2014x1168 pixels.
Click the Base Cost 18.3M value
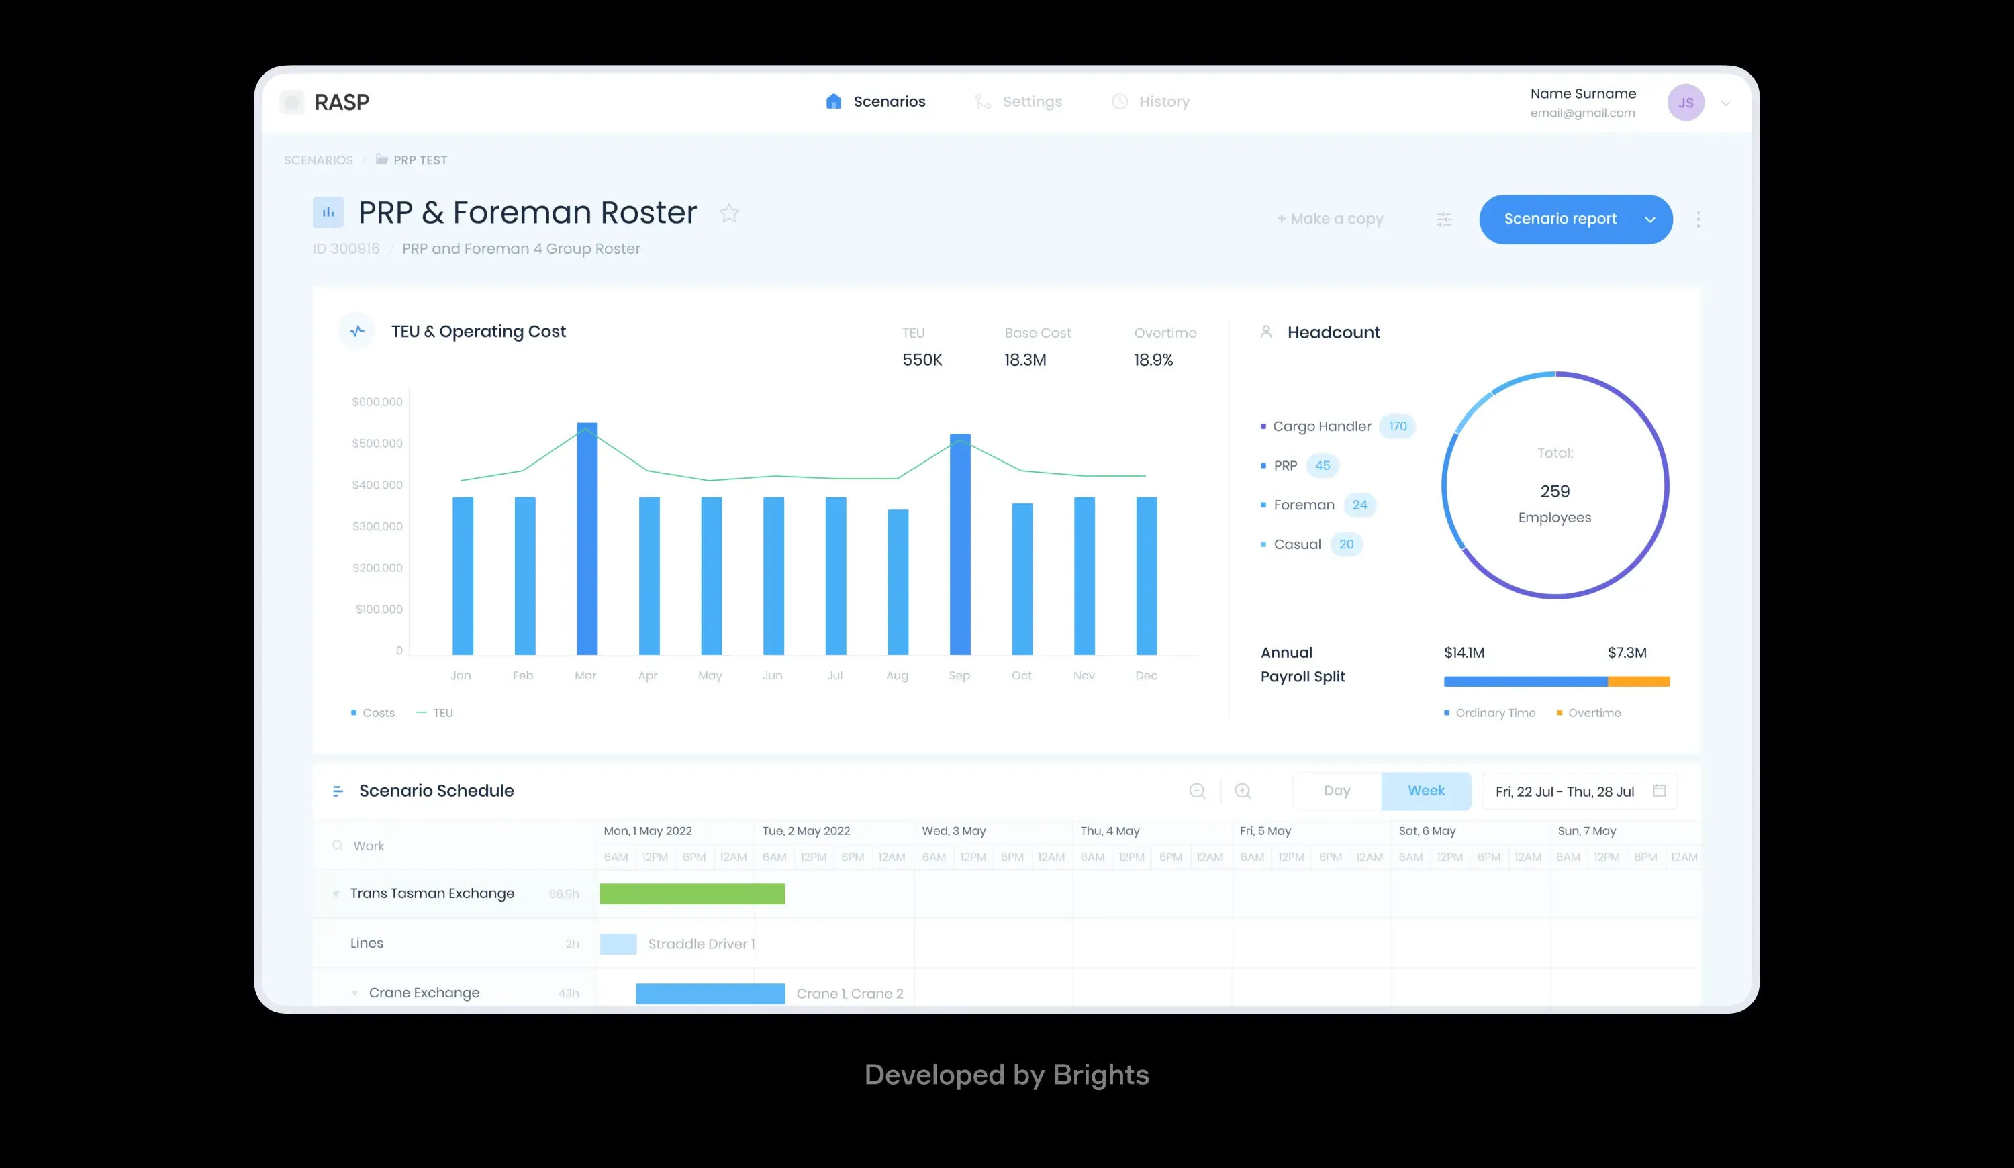(x=1025, y=360)
